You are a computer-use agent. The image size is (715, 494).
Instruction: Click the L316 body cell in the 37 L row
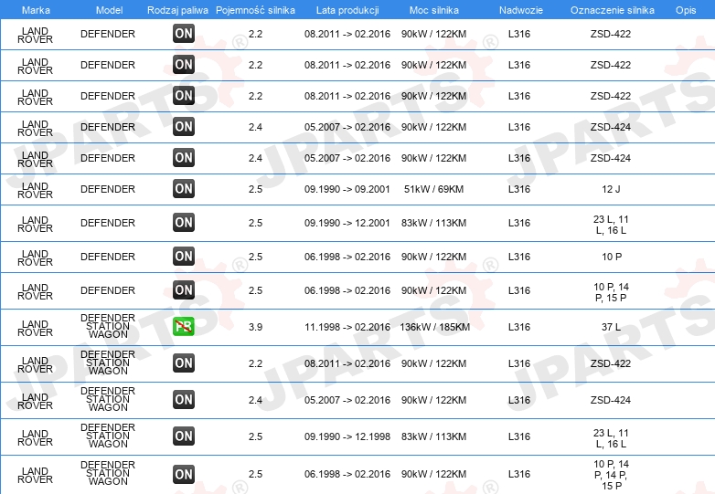click(x=519, y=327)
